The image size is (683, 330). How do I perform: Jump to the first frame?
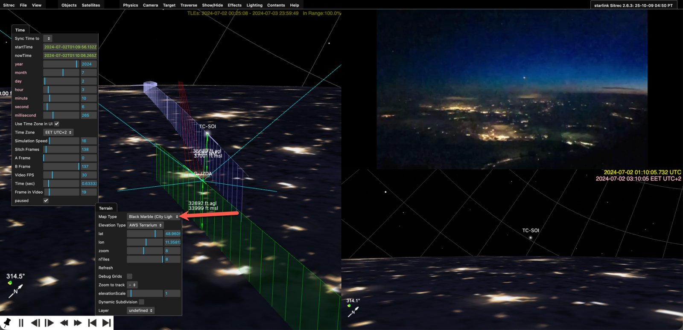(92, 323)
